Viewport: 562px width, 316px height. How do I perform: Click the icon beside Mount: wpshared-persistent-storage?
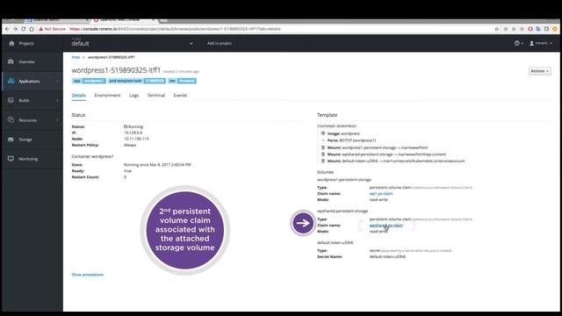(x=323, y=154)
